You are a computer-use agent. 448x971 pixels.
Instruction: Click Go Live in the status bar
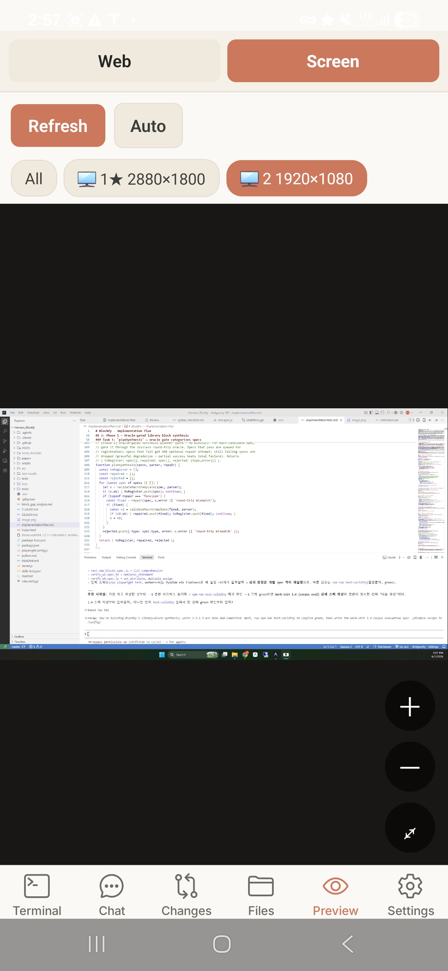click(x=402, y=647)
